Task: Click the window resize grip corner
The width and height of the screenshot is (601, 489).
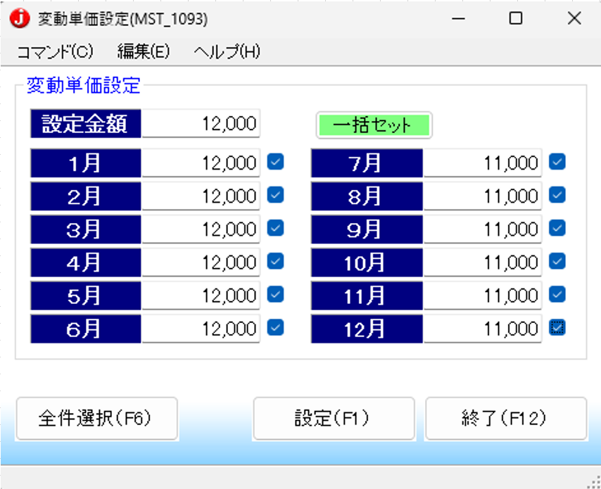Action: tap(594, 481)
